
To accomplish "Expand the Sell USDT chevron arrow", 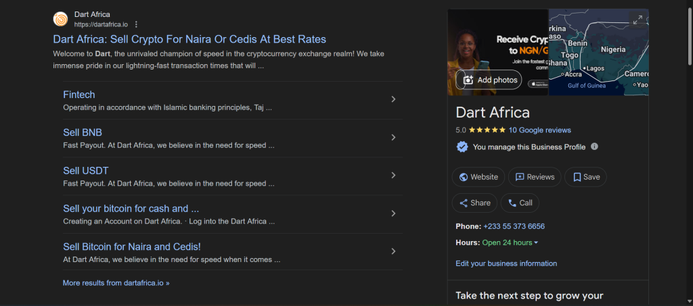I will pos(393,176).
